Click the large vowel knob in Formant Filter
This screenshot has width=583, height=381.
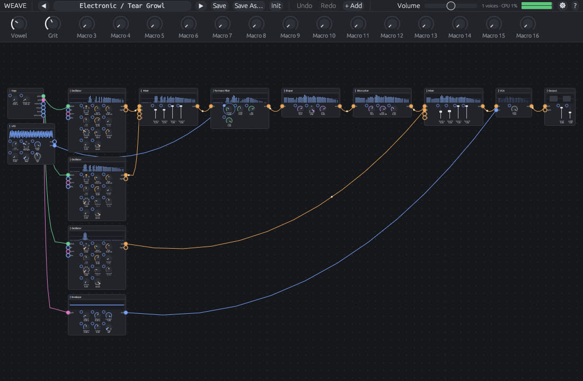pyautogui.click(x=228, y=109)
